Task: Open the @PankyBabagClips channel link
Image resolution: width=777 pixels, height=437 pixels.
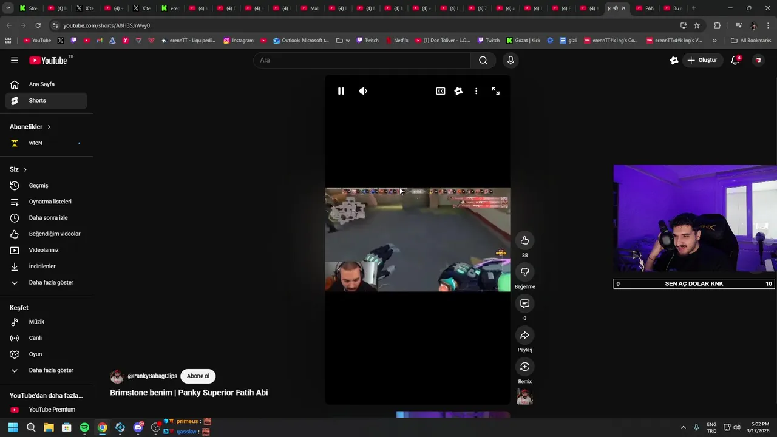Action: coord(152,376)
